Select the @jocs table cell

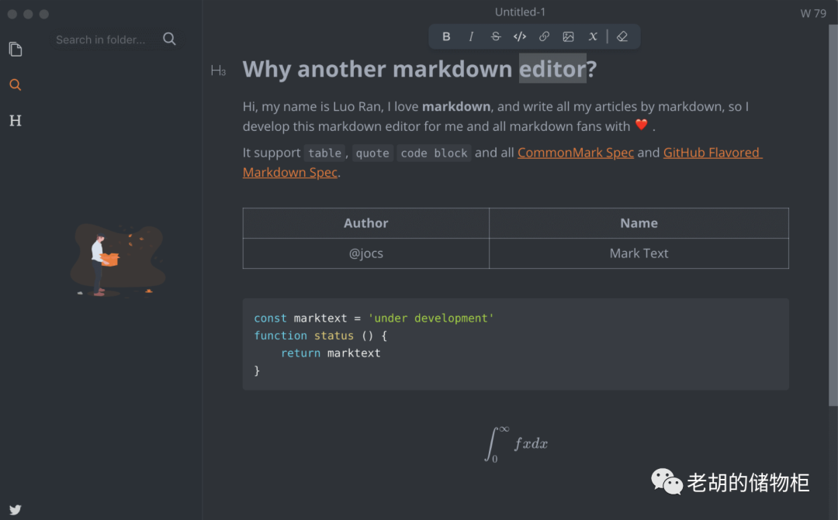click(365, 253)
